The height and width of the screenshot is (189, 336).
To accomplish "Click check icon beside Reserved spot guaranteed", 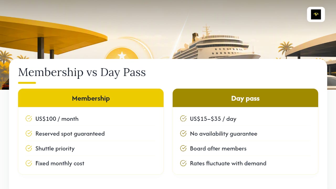I will [29, 134].
